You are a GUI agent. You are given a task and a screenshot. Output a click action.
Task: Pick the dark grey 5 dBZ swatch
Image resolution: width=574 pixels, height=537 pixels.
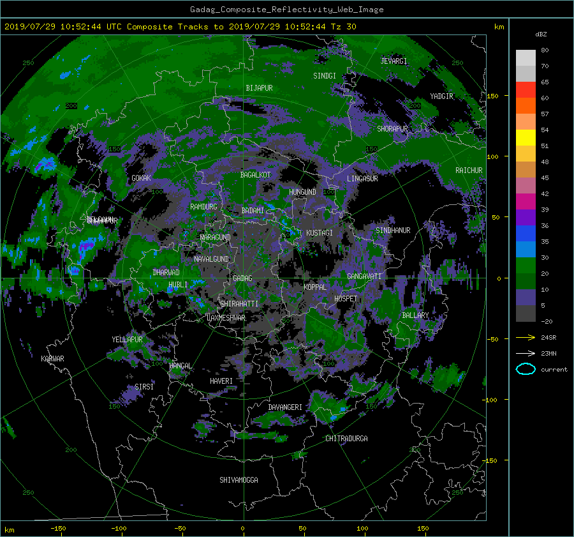526,314
